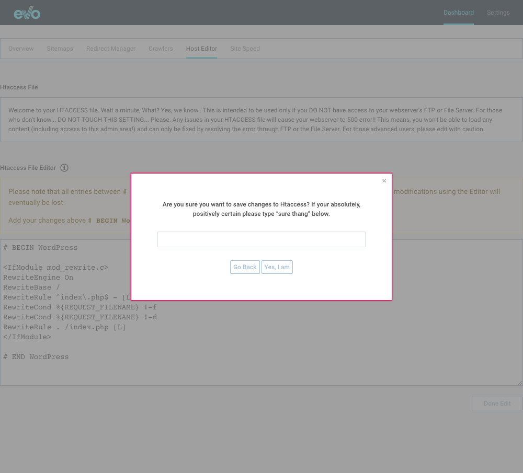Close the confirmation dialog with the X

[384, 181]
